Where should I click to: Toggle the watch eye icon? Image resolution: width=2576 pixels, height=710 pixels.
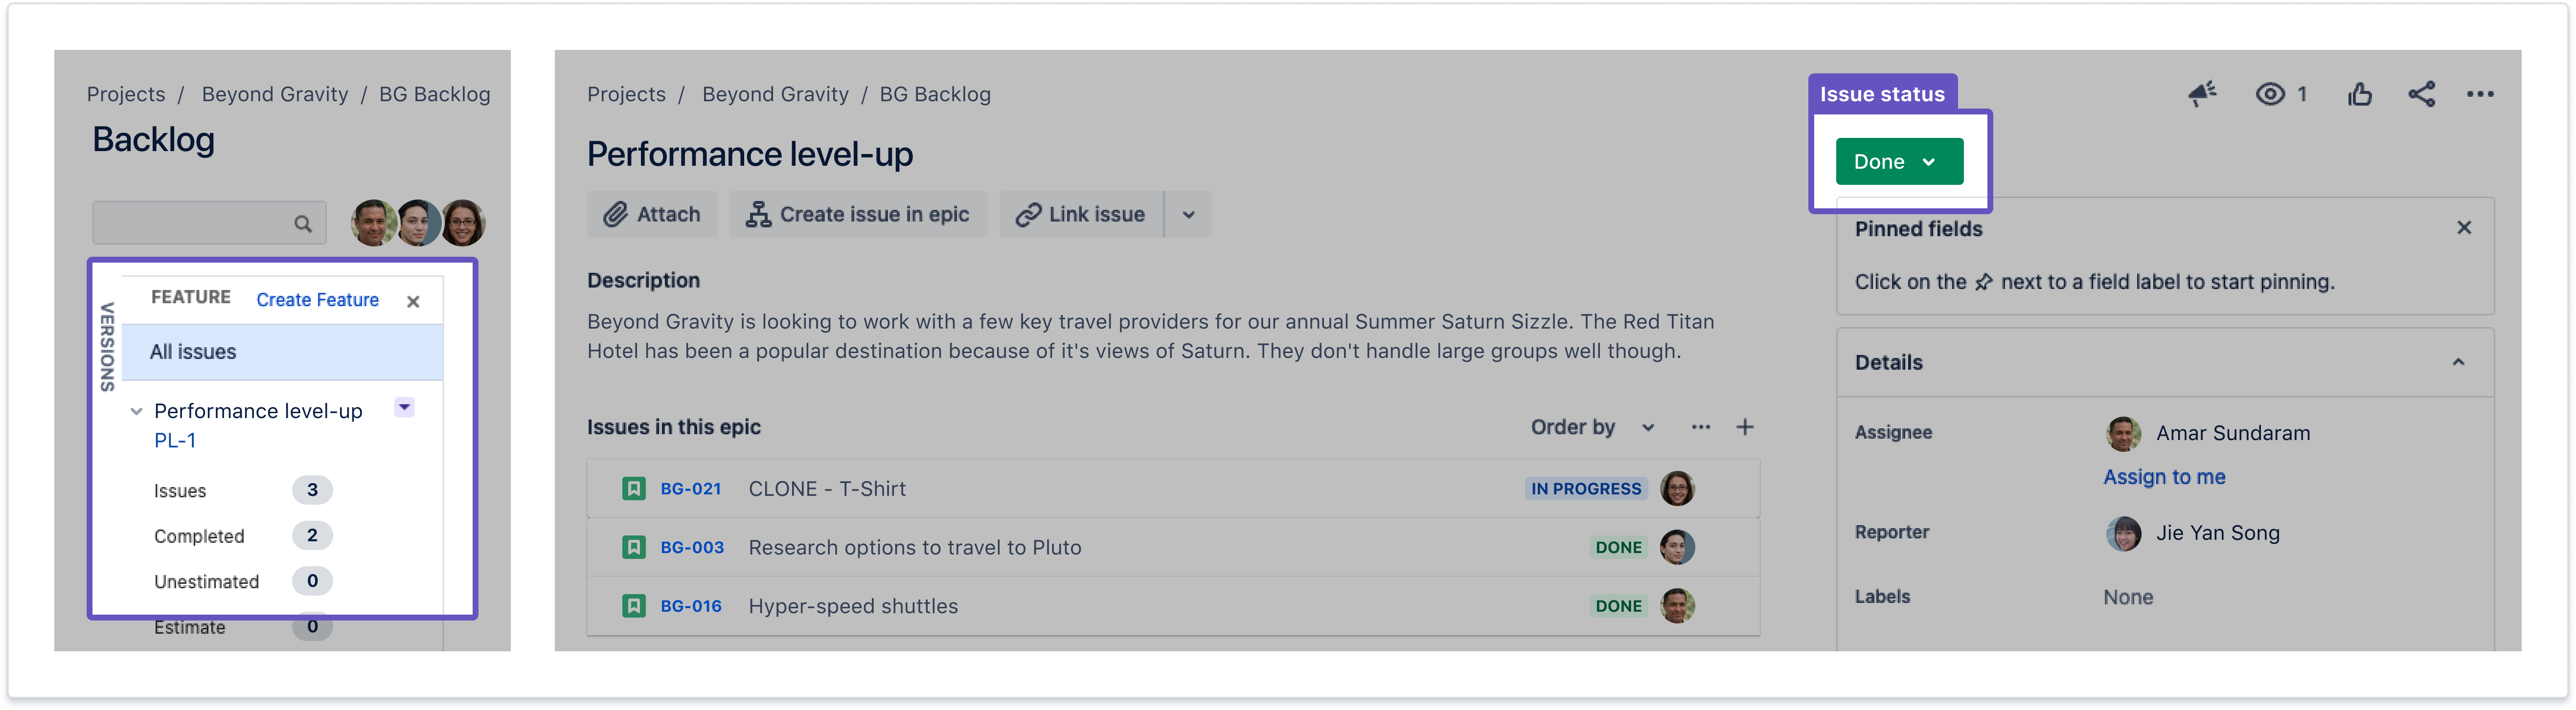[2270, 94]
